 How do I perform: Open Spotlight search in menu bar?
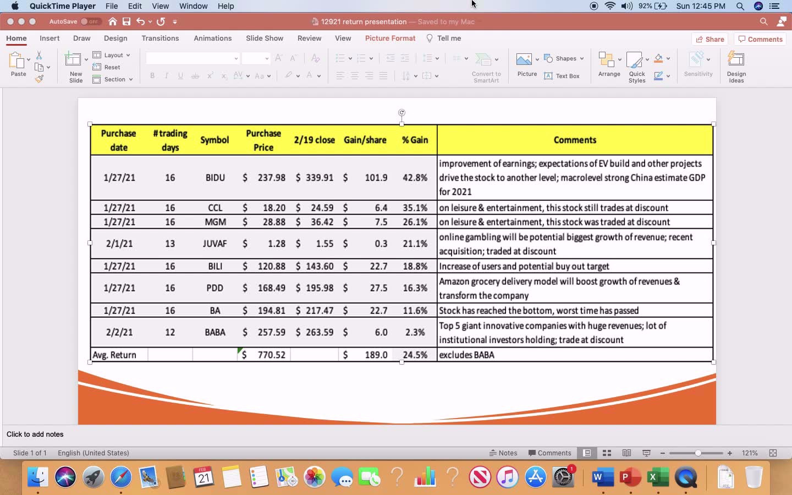point(740,6)
